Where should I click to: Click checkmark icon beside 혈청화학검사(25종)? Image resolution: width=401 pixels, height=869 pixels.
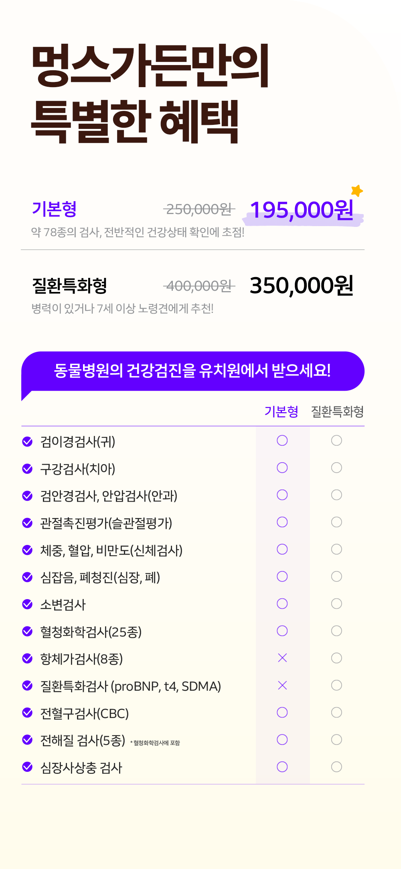27,631
